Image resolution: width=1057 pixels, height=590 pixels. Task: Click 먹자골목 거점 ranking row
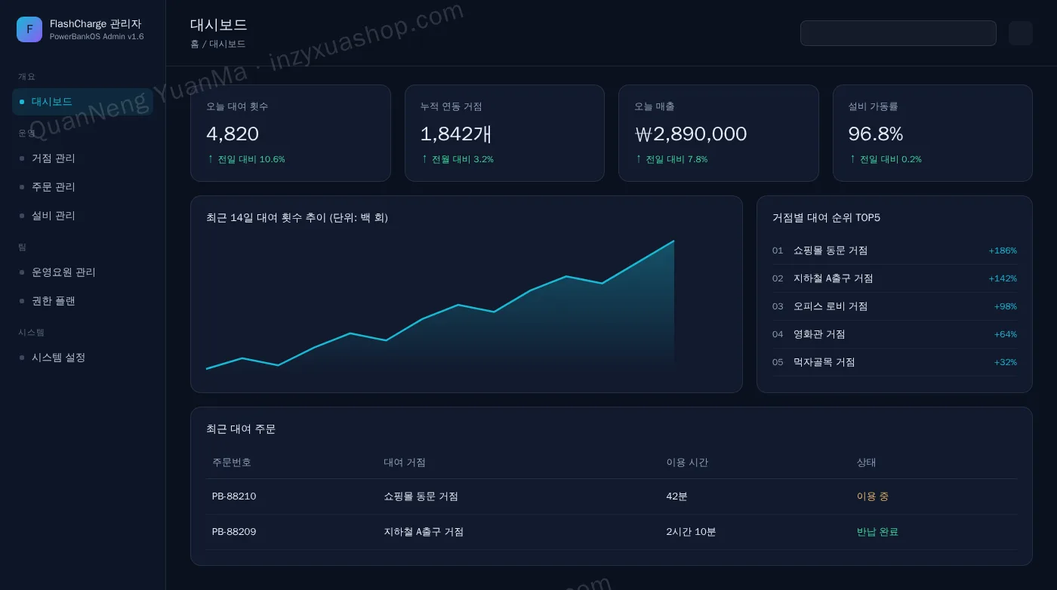click(x=895, y=362)
